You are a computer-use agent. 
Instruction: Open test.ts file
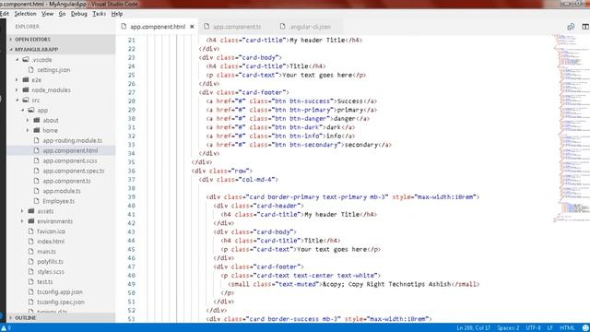click(x=45, y=282)
